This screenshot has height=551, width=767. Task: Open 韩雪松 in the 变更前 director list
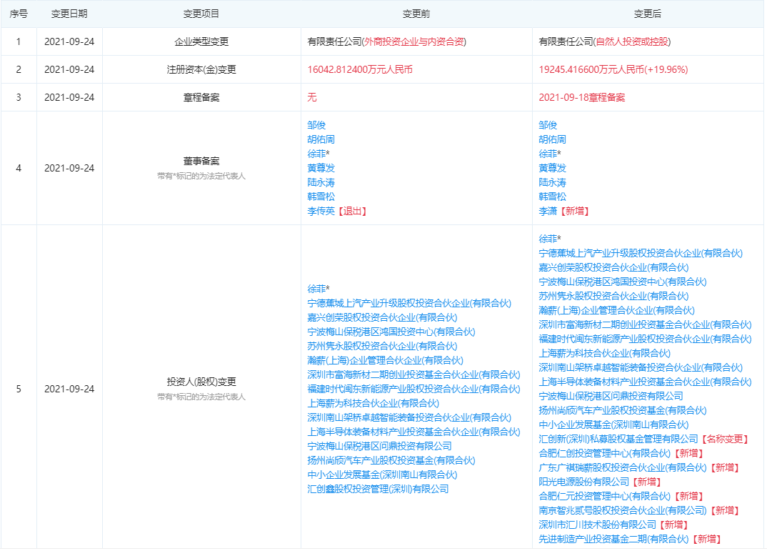[321, 197]
